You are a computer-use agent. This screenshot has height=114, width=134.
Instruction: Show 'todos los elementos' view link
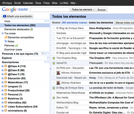click(101, 23)
